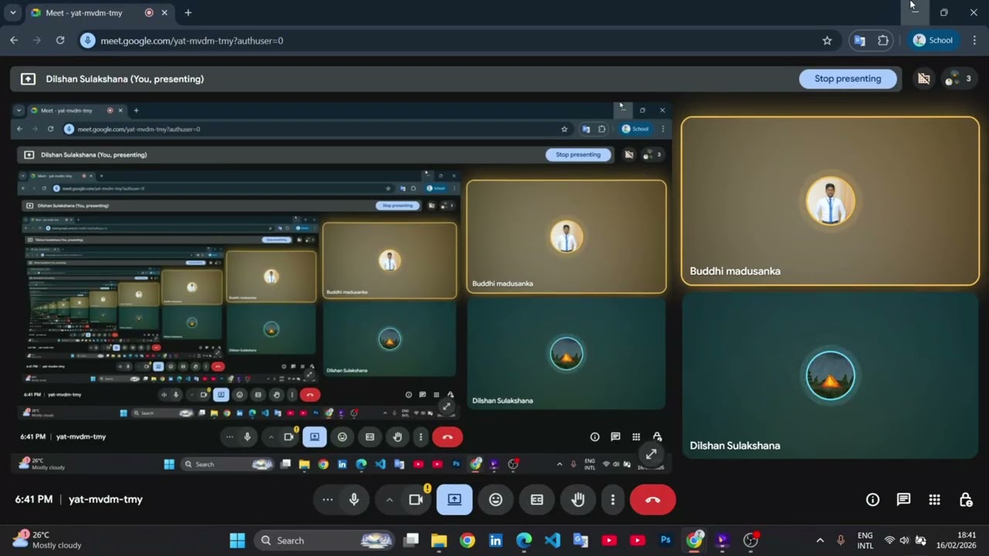
Task: Select the large Buddhi madusanka participant tile
Action: coord(830,201)
